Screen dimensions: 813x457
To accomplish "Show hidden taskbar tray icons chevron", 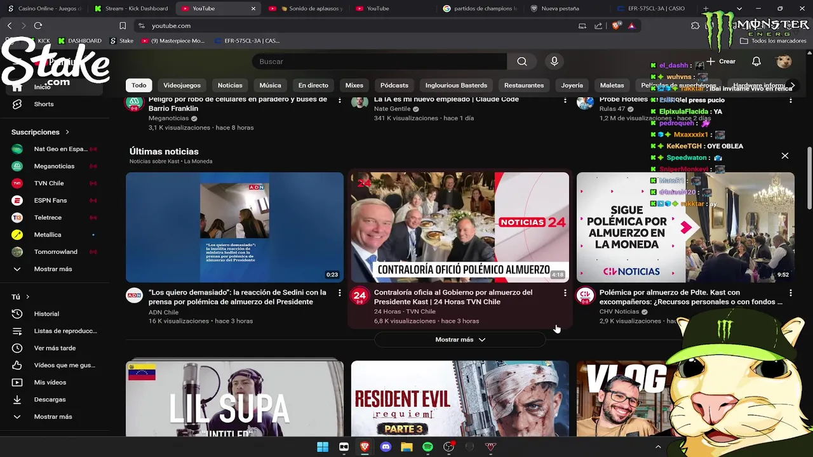I will pos(658,447).
